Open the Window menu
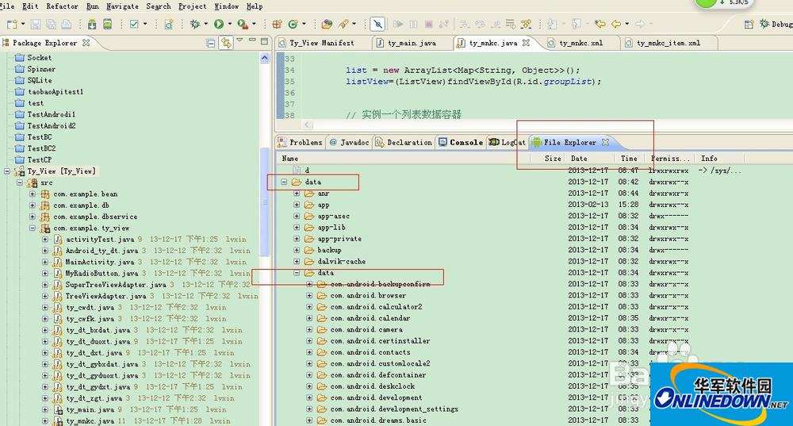Viewport: 793px width, 426px height. tap(227, 6)
